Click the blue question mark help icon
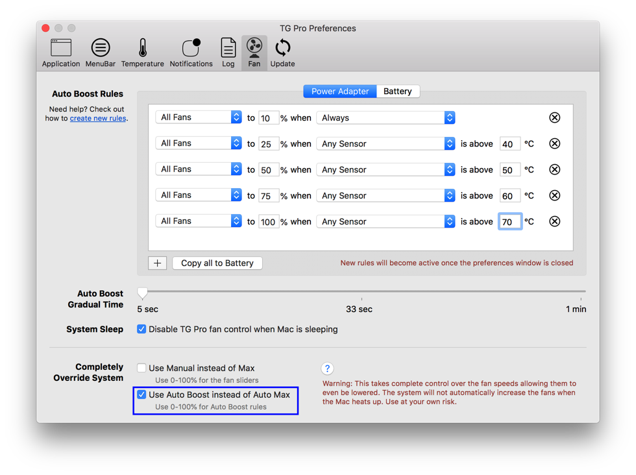Image resolution: width=636 pixels, height=475 pixels. click(x=327, y=369)
